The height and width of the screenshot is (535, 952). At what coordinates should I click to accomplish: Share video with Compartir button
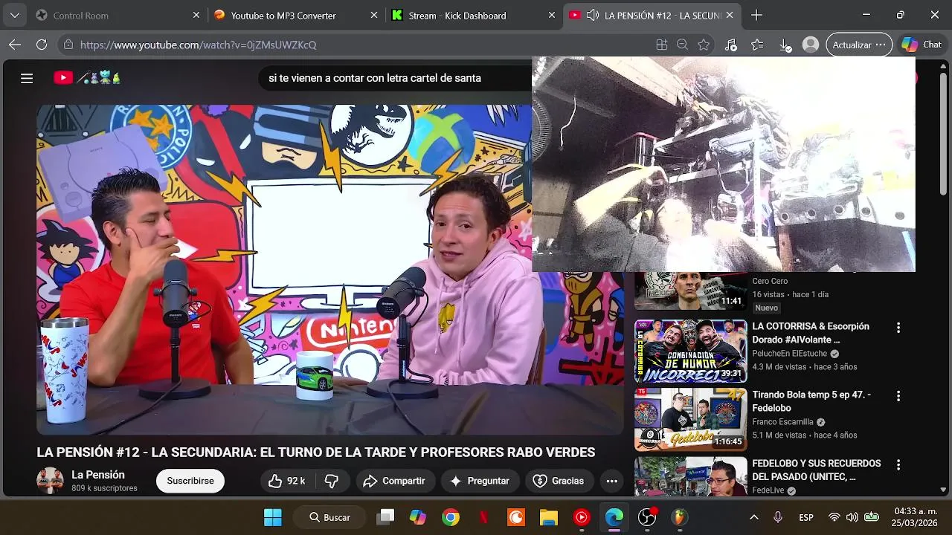click(394, 481)
